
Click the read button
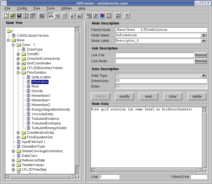tap(149, 96)
